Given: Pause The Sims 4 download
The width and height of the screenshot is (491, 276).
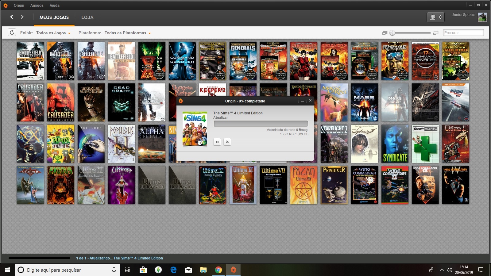Looking at the screenshot, I should [x=217, y=142].
